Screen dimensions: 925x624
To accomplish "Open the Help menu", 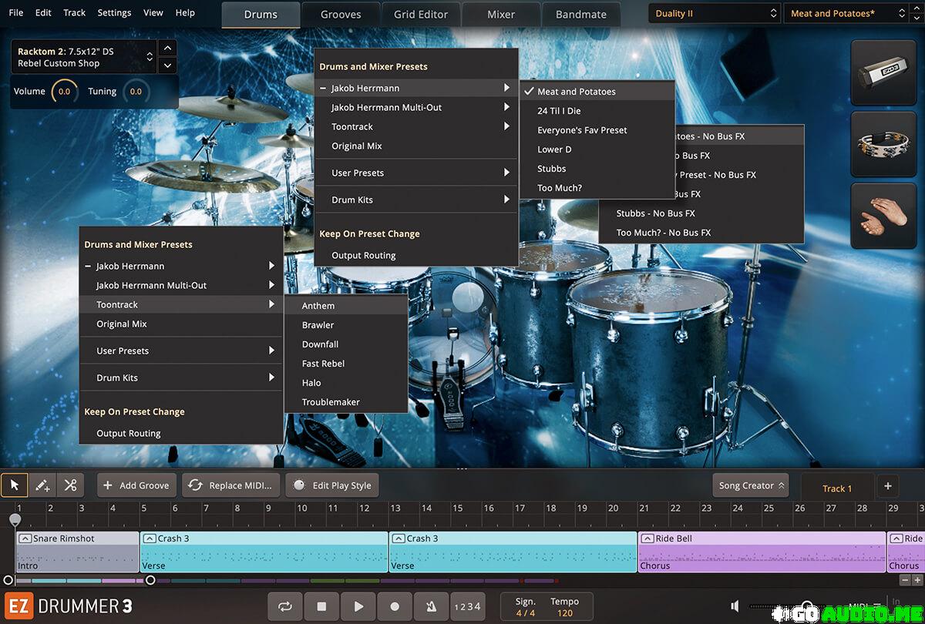I will point(185,13).
